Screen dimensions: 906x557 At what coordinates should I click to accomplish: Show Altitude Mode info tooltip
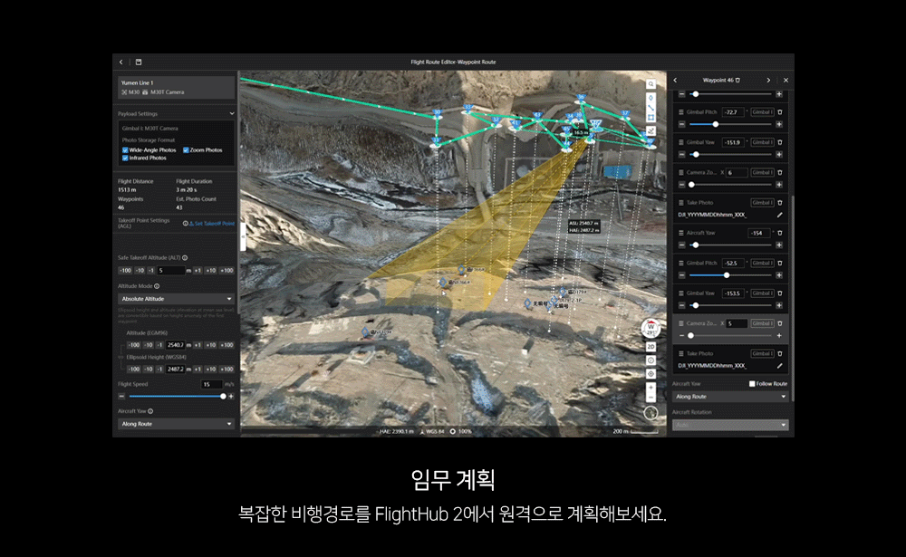click(x=157, y=286)
